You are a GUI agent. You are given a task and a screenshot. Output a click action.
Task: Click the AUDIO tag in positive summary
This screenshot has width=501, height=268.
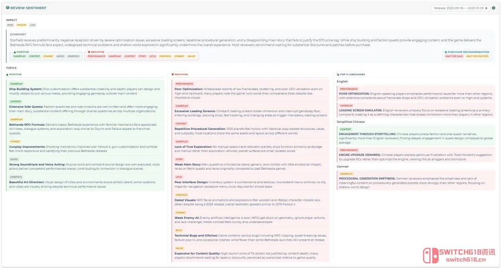[x=60, y=56]
